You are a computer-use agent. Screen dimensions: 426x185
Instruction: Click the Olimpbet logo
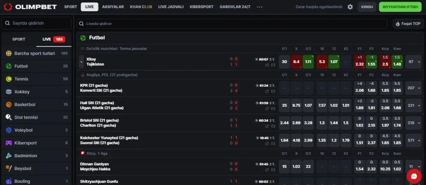click(30, 7)
